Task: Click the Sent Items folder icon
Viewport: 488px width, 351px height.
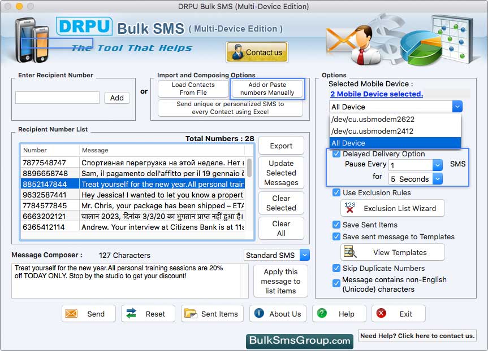Action: (x=191, y=313)
